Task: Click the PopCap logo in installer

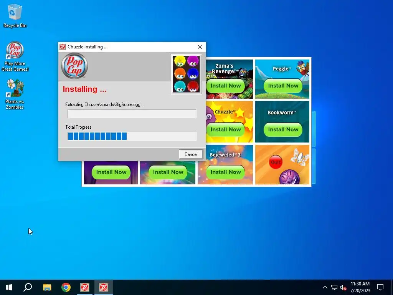Action: [x=74, y=66]
